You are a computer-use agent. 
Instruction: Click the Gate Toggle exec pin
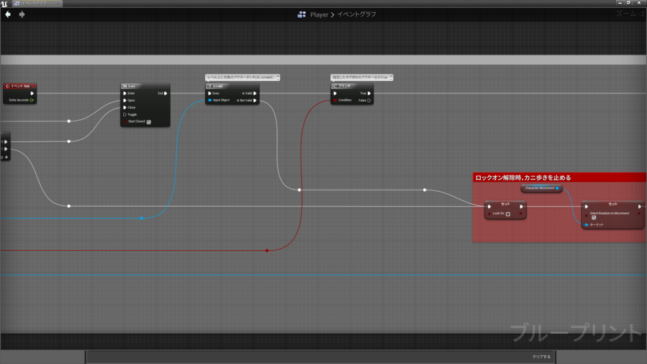coord(124,114)
